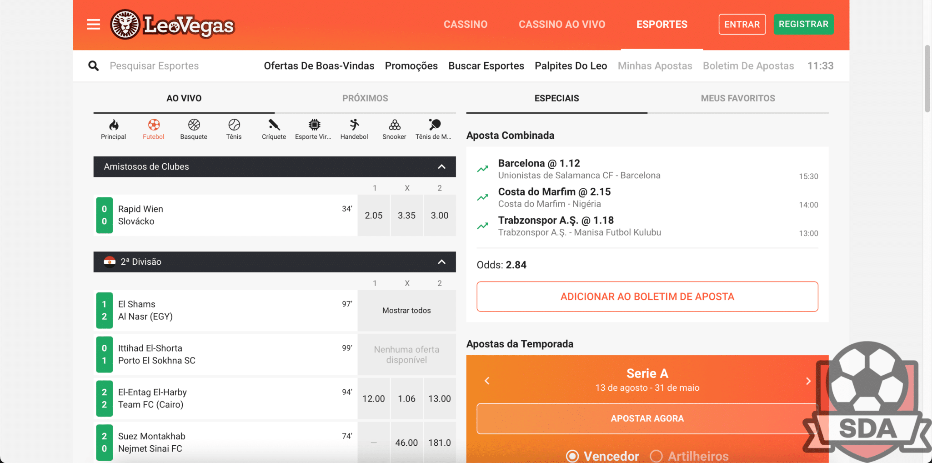
Task: Click the LeoVegas lion logo
Action: coord(172,25)
